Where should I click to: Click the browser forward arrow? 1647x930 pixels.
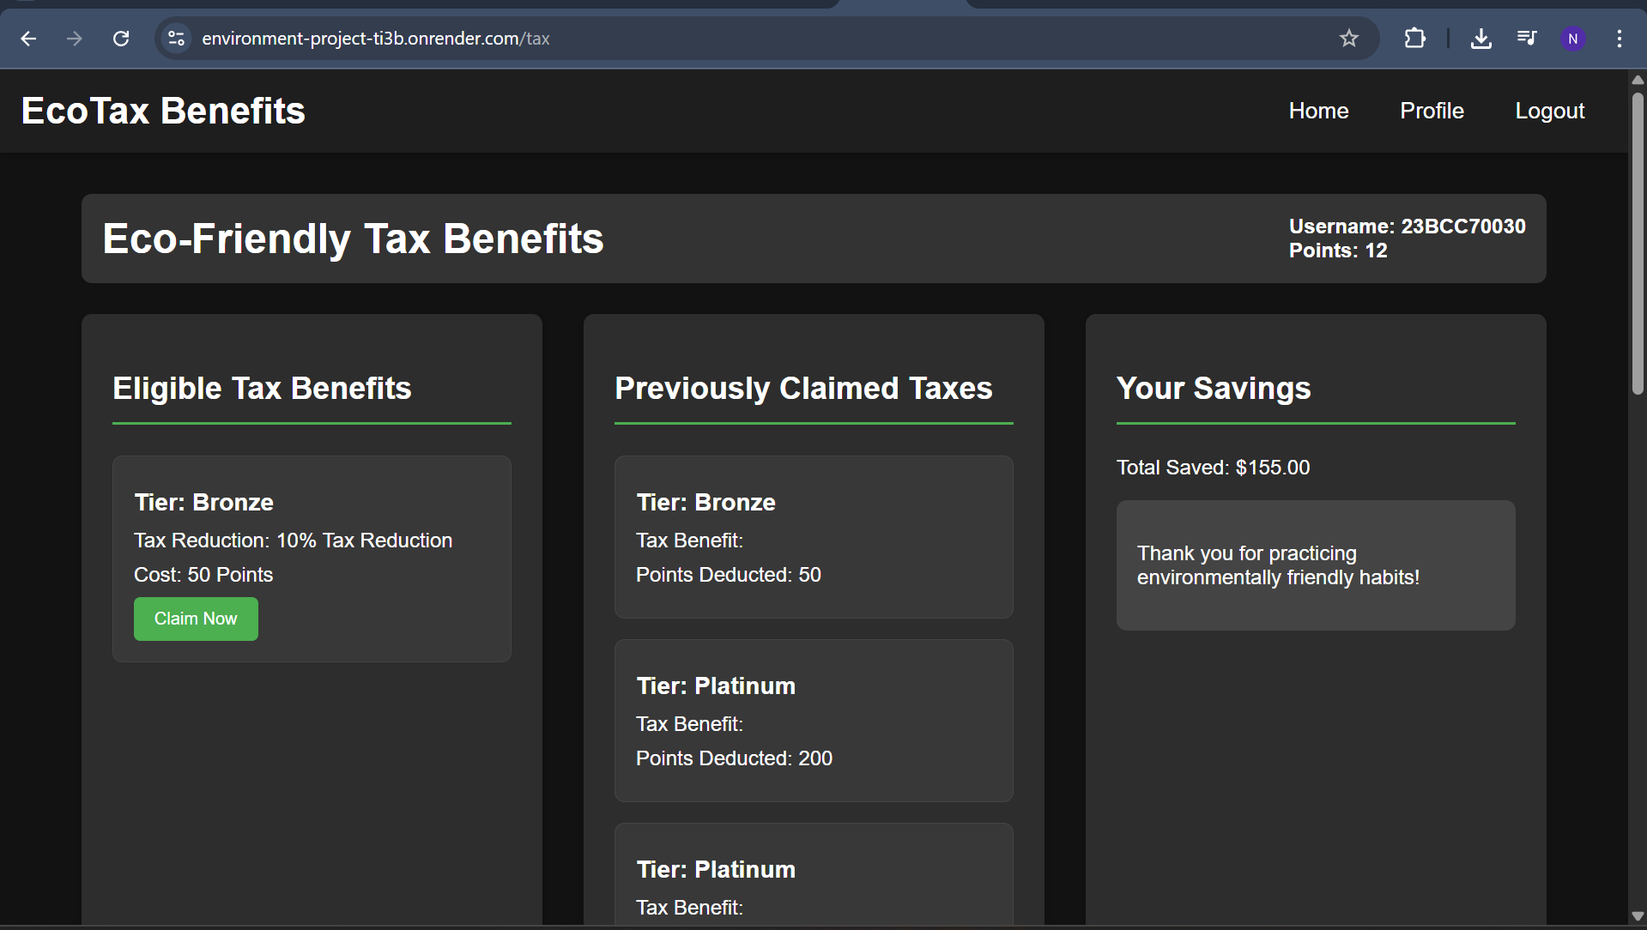pyautogui.click(x=75, y=39)
